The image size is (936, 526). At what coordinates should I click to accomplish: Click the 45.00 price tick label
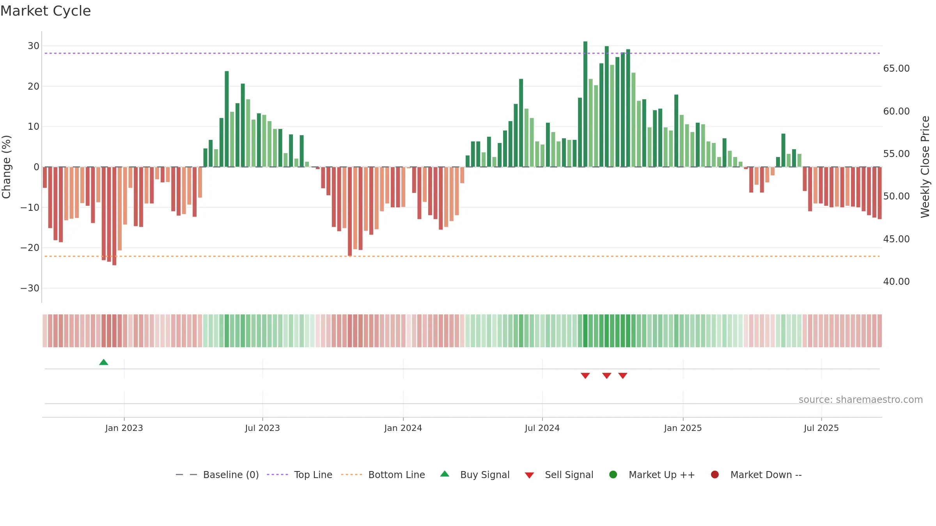pyautogui.click(x=896, y=239)
